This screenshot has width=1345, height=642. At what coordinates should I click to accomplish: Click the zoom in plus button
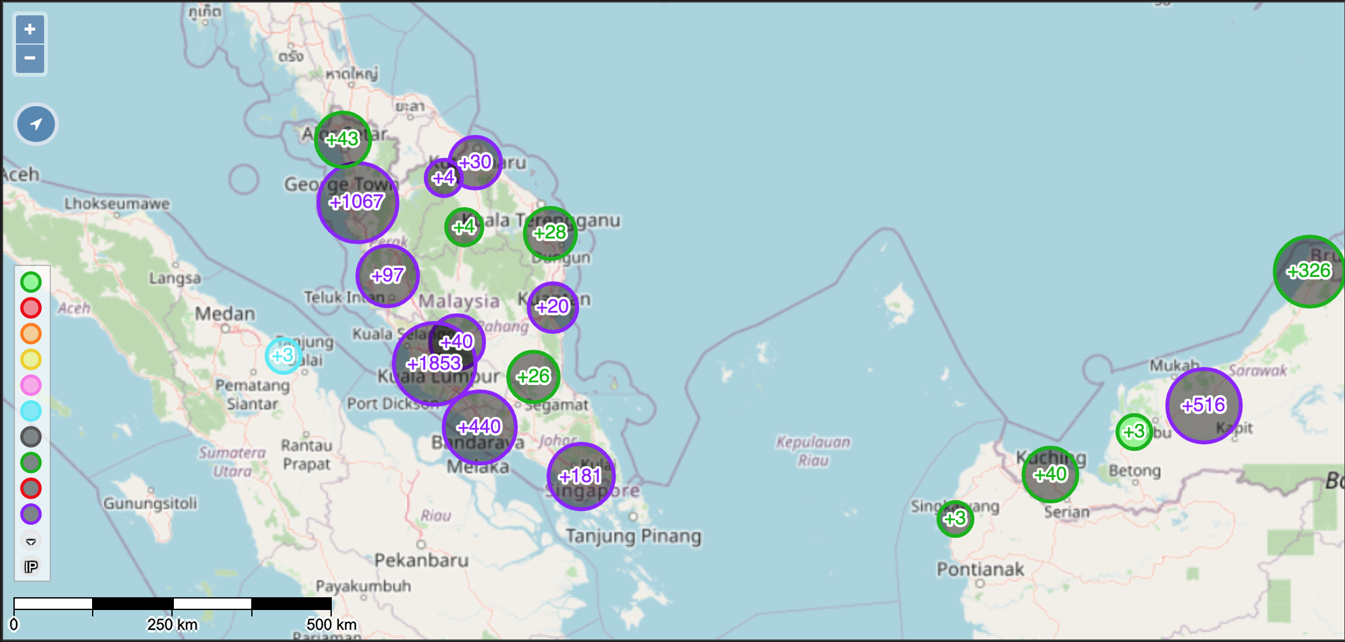pyautogui.click(x=30, y=29)
